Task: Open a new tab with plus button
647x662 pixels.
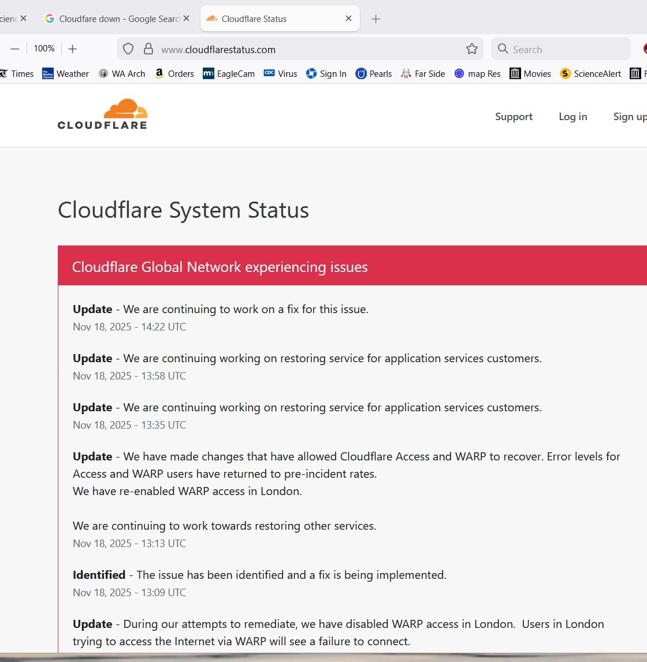Action: click(x=375, y=19)
